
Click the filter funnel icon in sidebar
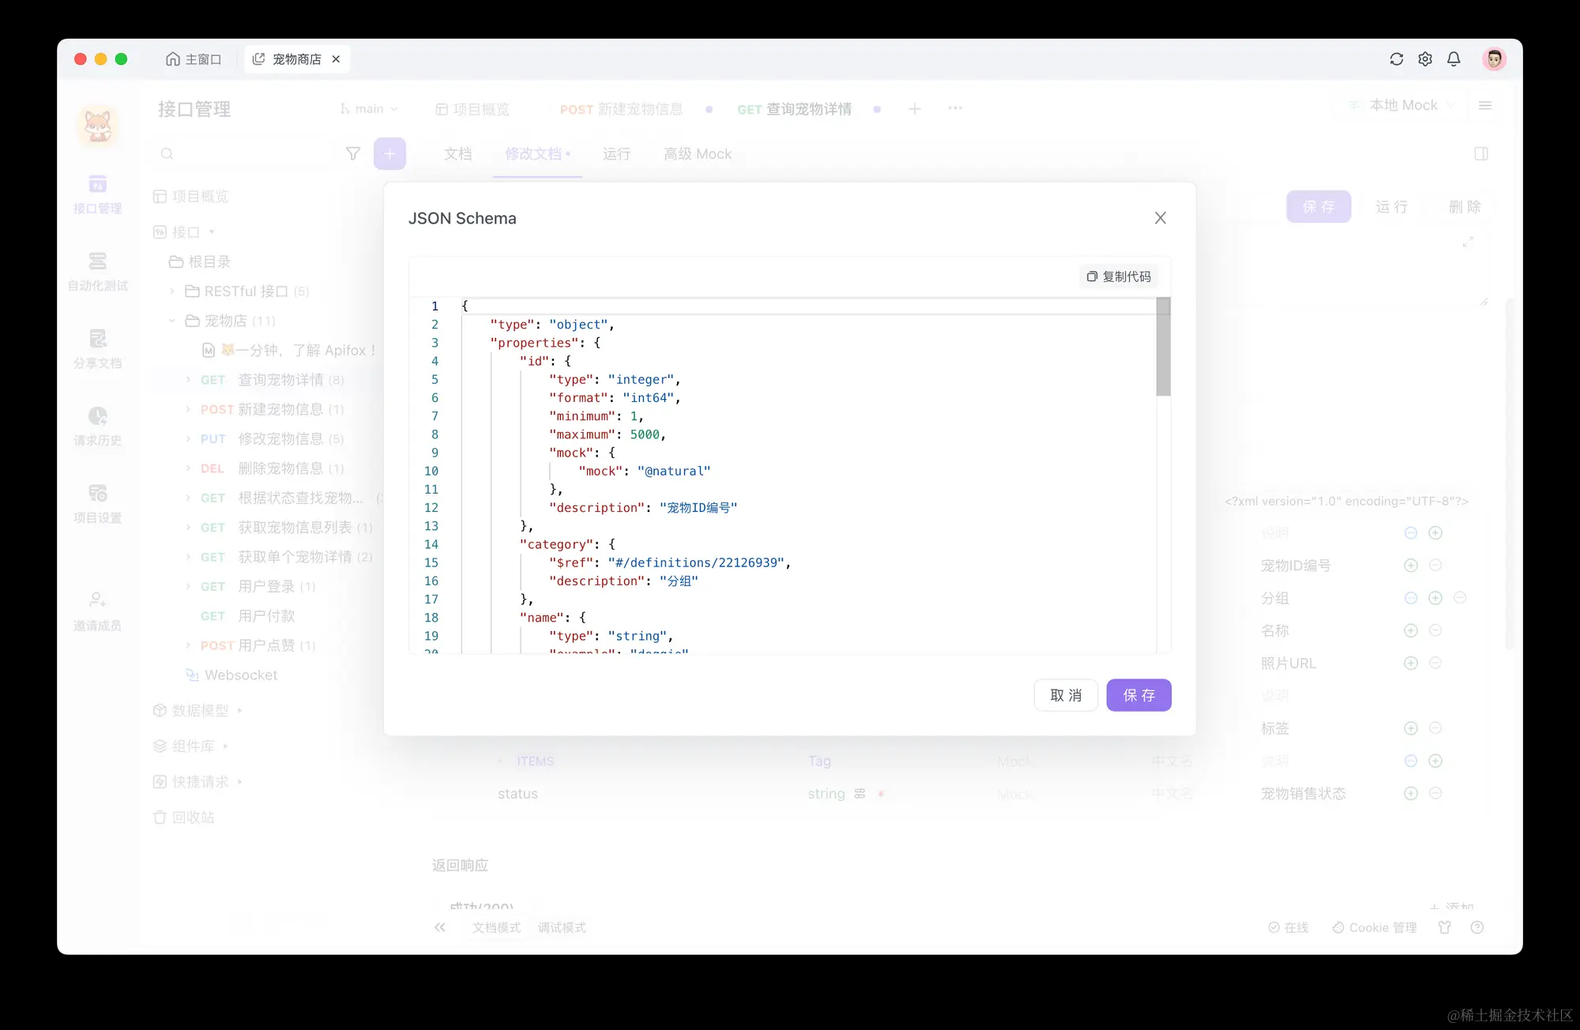pyautogui.click(x=353, y=154)
